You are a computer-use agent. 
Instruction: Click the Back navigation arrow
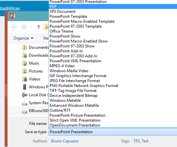coord(14,27)
